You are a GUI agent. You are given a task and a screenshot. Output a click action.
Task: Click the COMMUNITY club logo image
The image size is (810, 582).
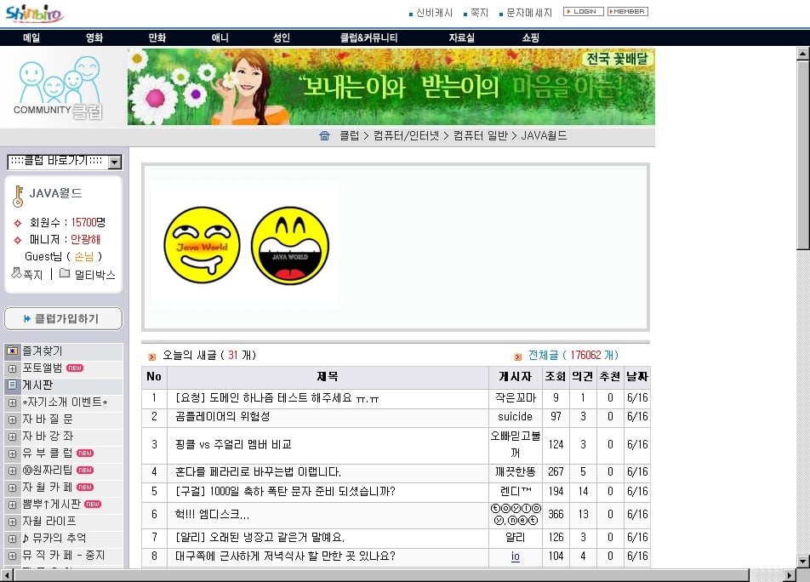pos(59,88)
